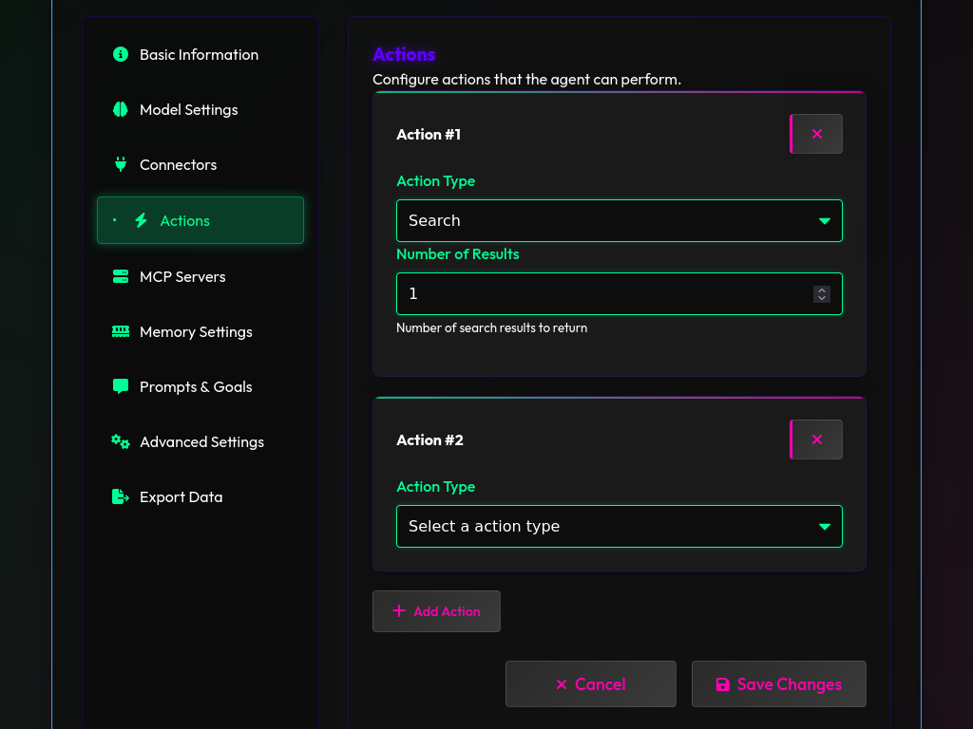Click the memory chip icon for Memory Settings
Image resolution: width=973 pixels, height=729 pixels.
click(x=121, y=331)
